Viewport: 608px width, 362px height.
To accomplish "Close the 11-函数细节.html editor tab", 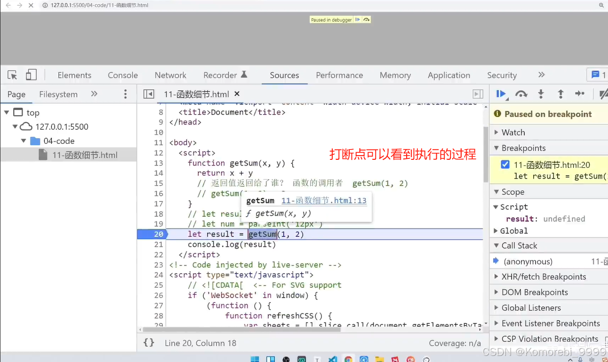I will click(237, 94).
